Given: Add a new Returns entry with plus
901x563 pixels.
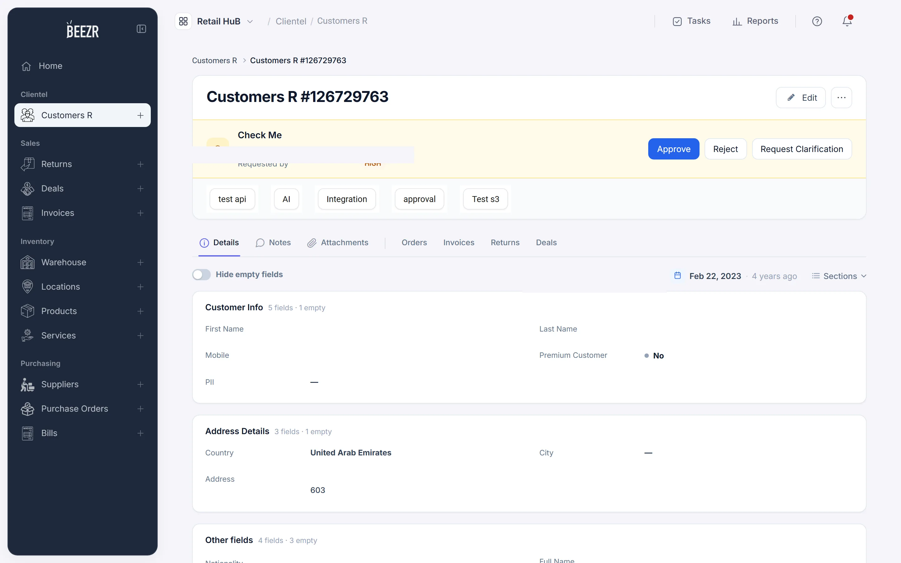Looking at the screenshot, I should click(x=140, y=164).
